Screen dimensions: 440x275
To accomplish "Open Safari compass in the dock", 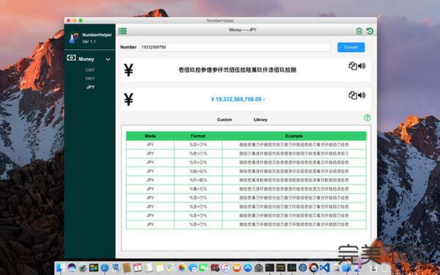I will click(105, 268).
